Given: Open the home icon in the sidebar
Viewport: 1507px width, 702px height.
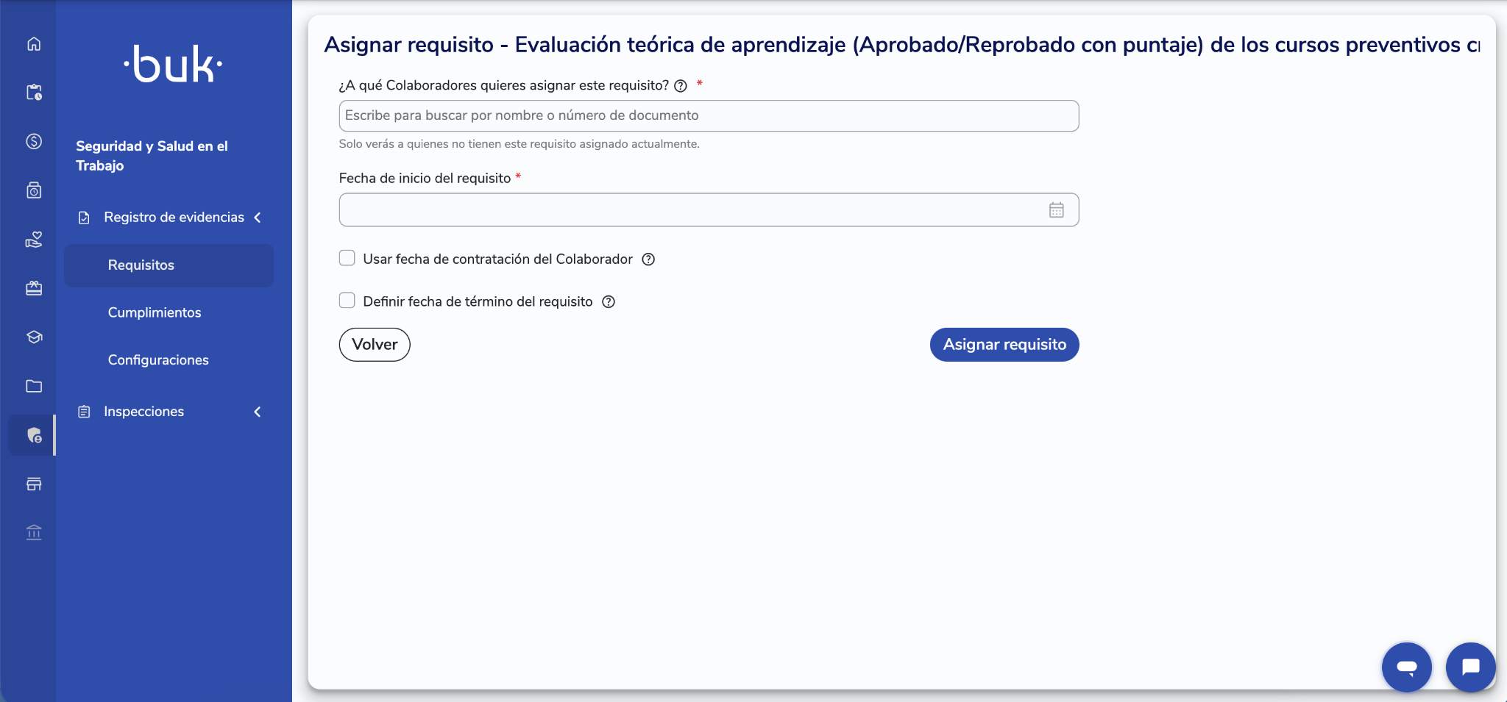Looking at the screenshot, I should tap(34, 44).
